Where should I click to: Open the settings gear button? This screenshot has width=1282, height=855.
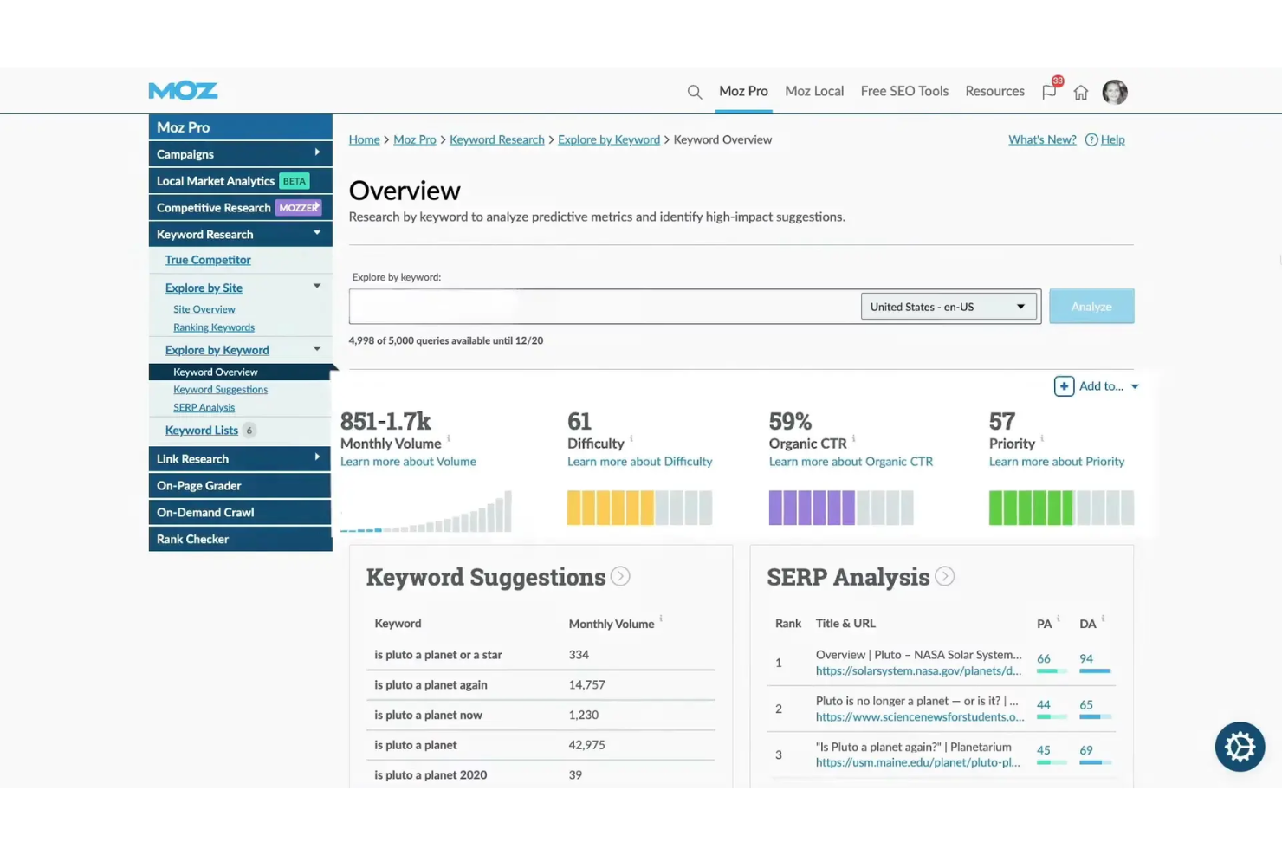tap(1240, 746)
